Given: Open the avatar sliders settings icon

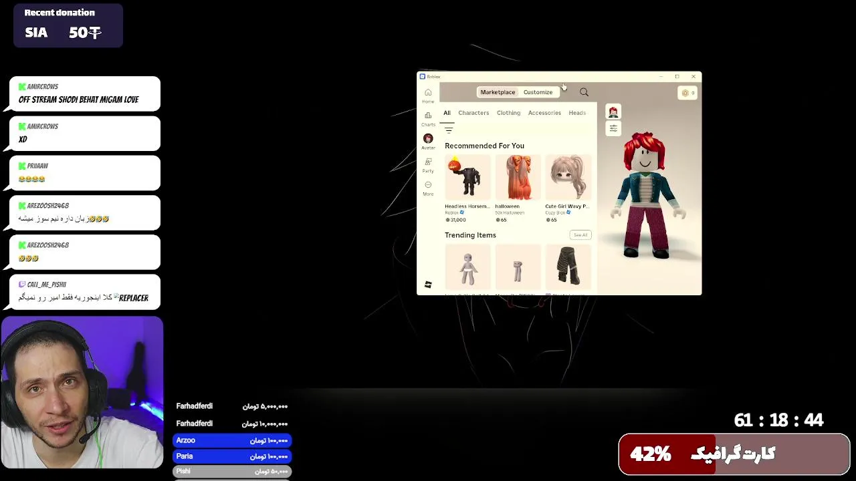Looking at the screenshot, I should (613, 128).
